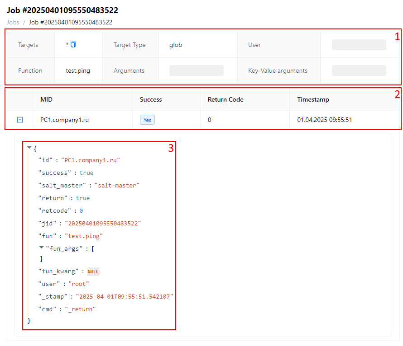The height and width of the screenshot is (346, 403).
Task: Select JSON "id" value "PC1.company1.ru"
Action: point(91,160)
